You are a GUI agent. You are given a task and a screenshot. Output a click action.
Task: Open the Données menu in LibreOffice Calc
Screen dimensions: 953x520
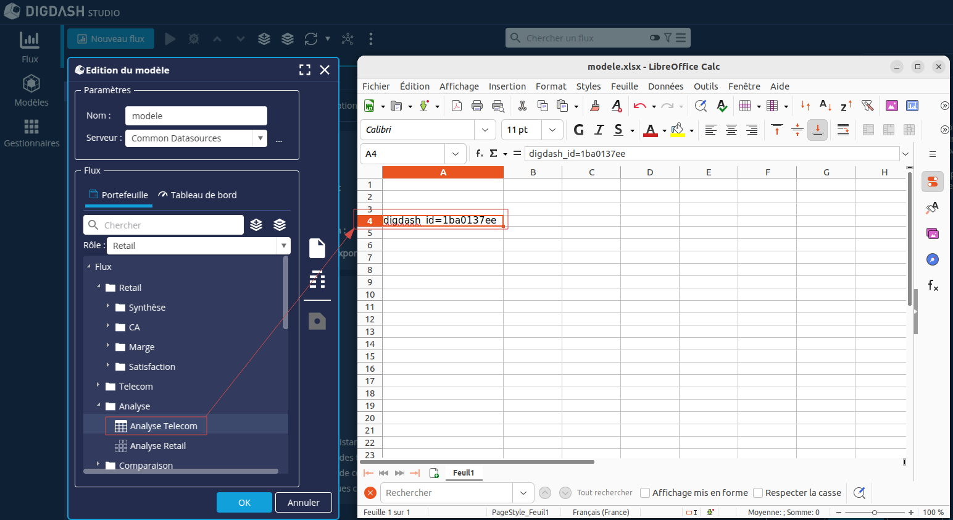665,86
